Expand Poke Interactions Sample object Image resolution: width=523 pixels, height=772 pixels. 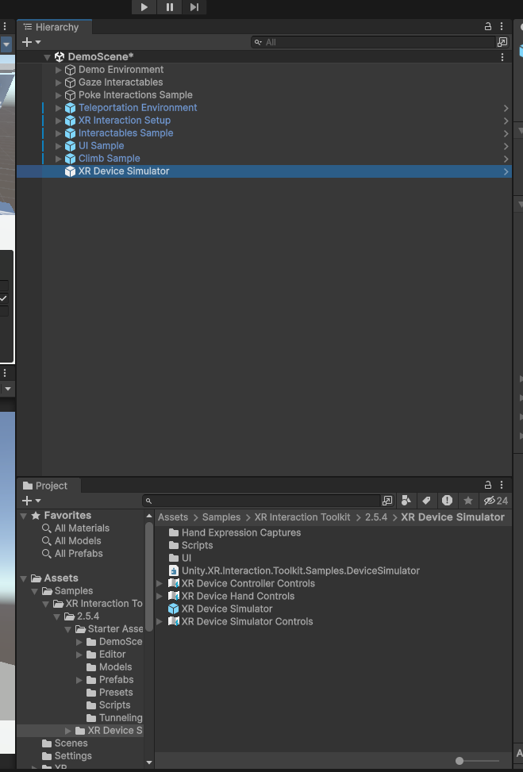tap(59, 95)
